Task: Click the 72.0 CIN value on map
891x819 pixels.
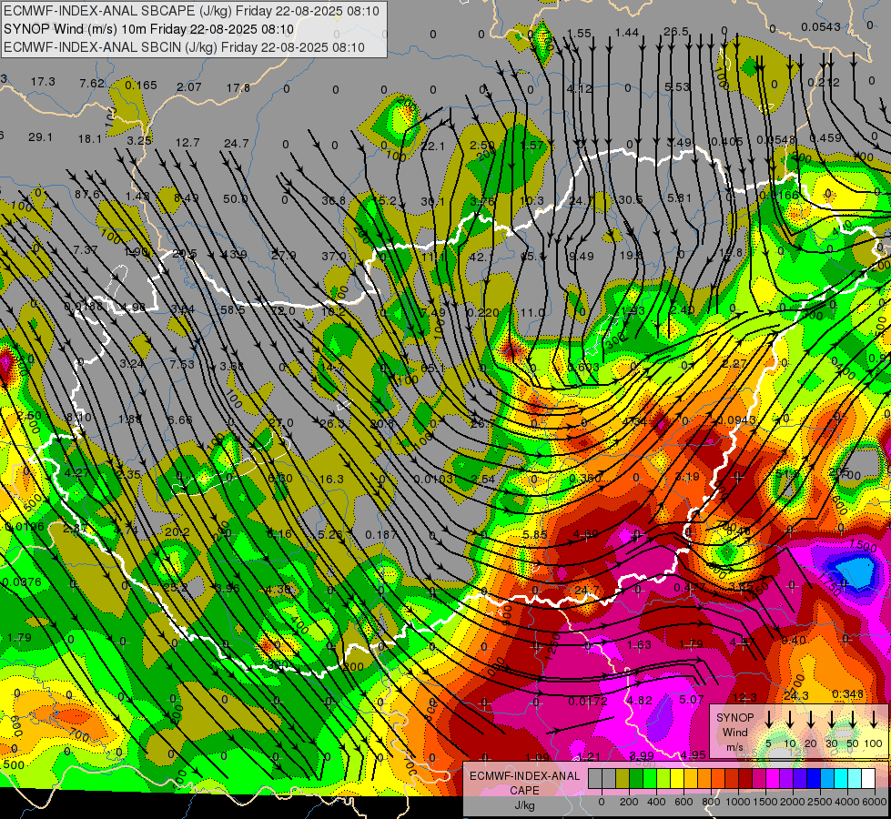Action: click(283, 311)
